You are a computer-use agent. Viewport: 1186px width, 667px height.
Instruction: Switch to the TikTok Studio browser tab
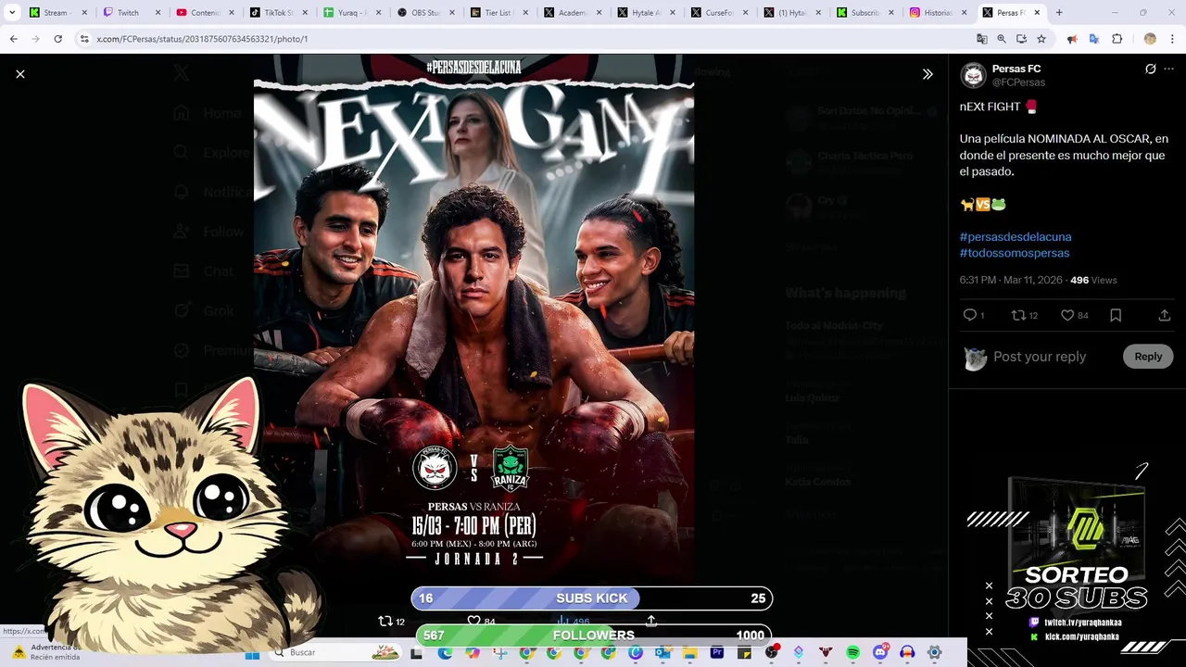278,13
